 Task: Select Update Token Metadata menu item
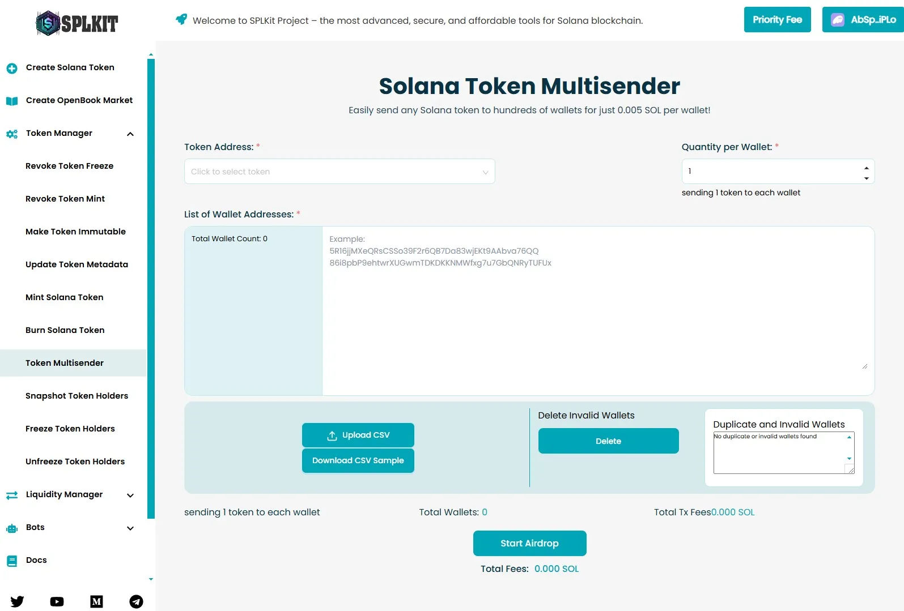coord(77,264)
